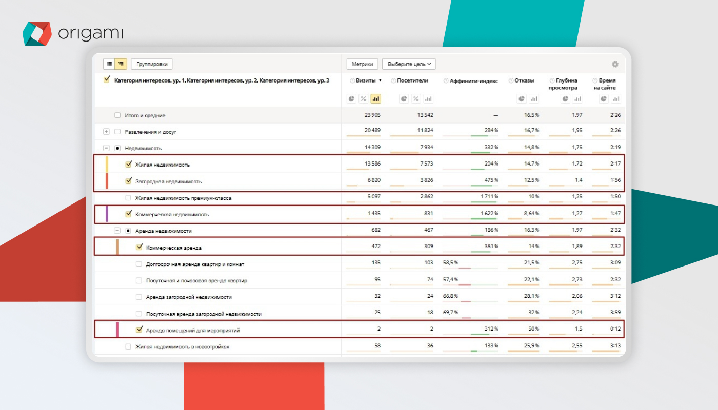Collapse the Аренда недвижимости row
The width and height of the screenshot is (718, 410).
(x=117, y=231)
